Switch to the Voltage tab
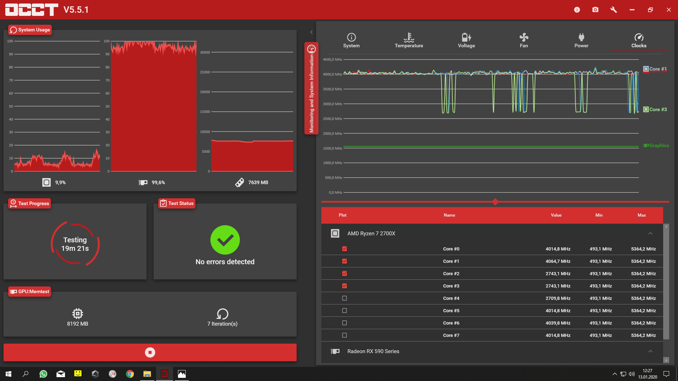 click(x=466, y=40)
